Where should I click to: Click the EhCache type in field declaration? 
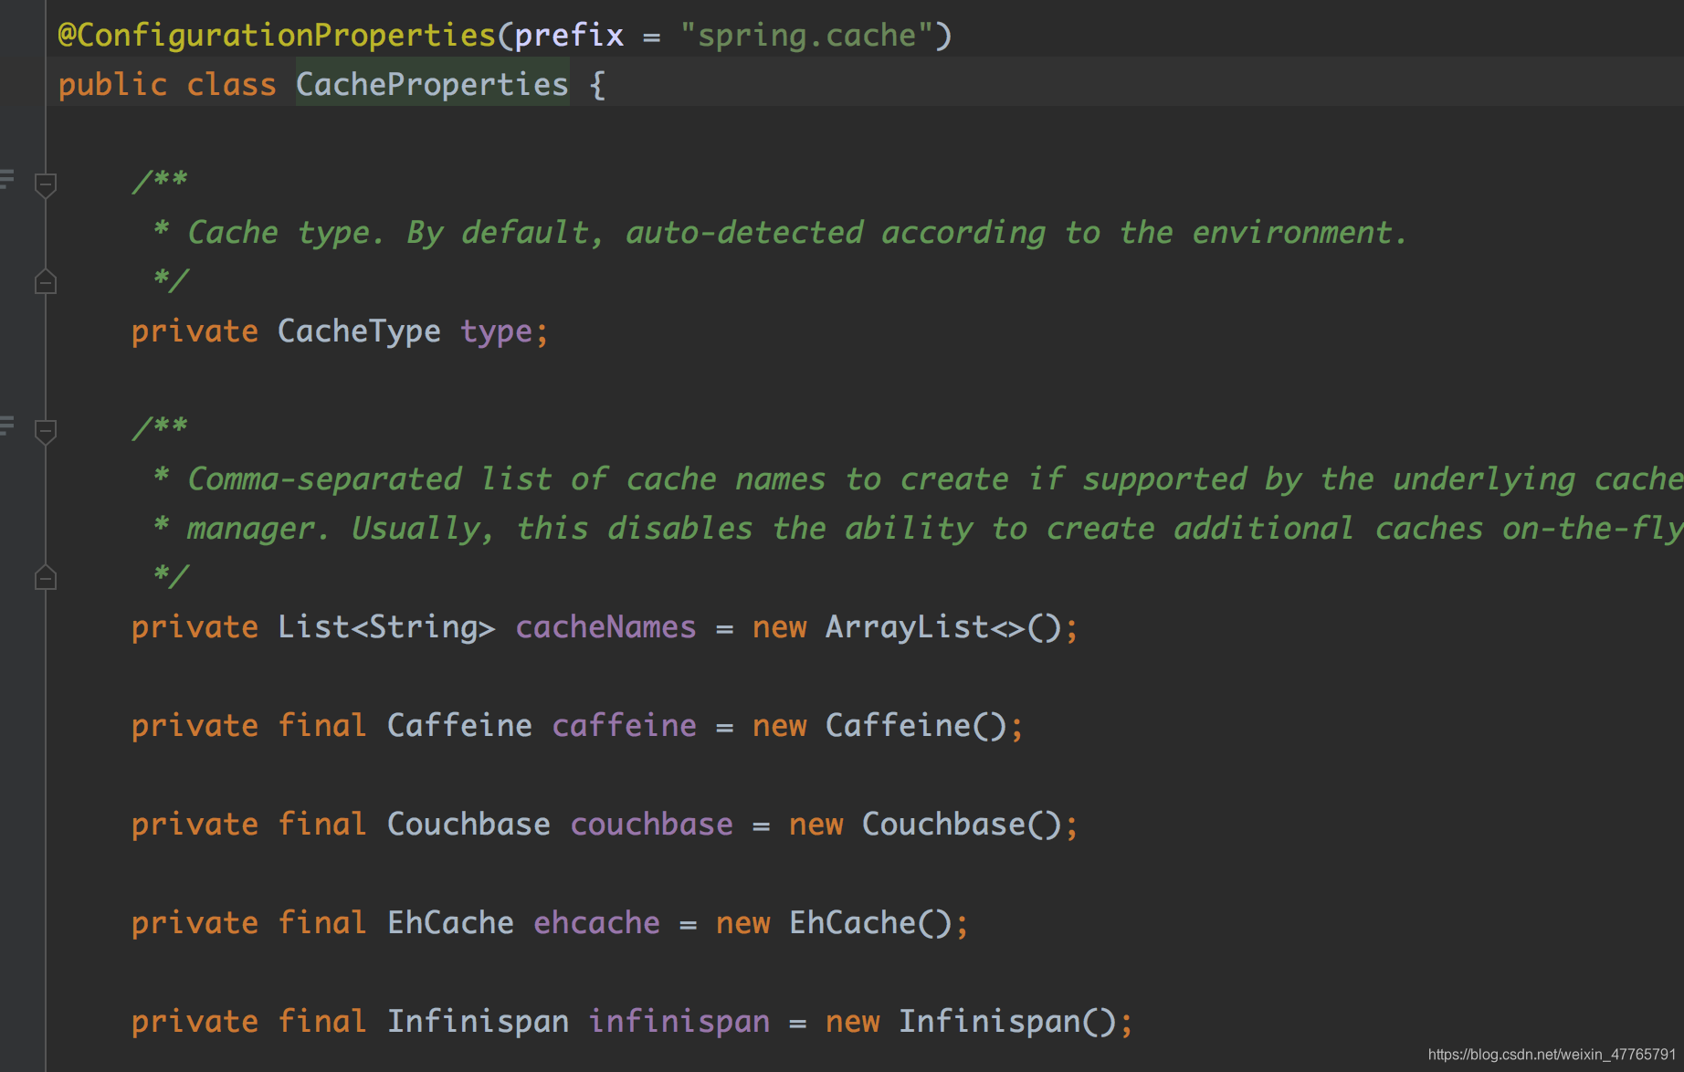tap(450, 922)
